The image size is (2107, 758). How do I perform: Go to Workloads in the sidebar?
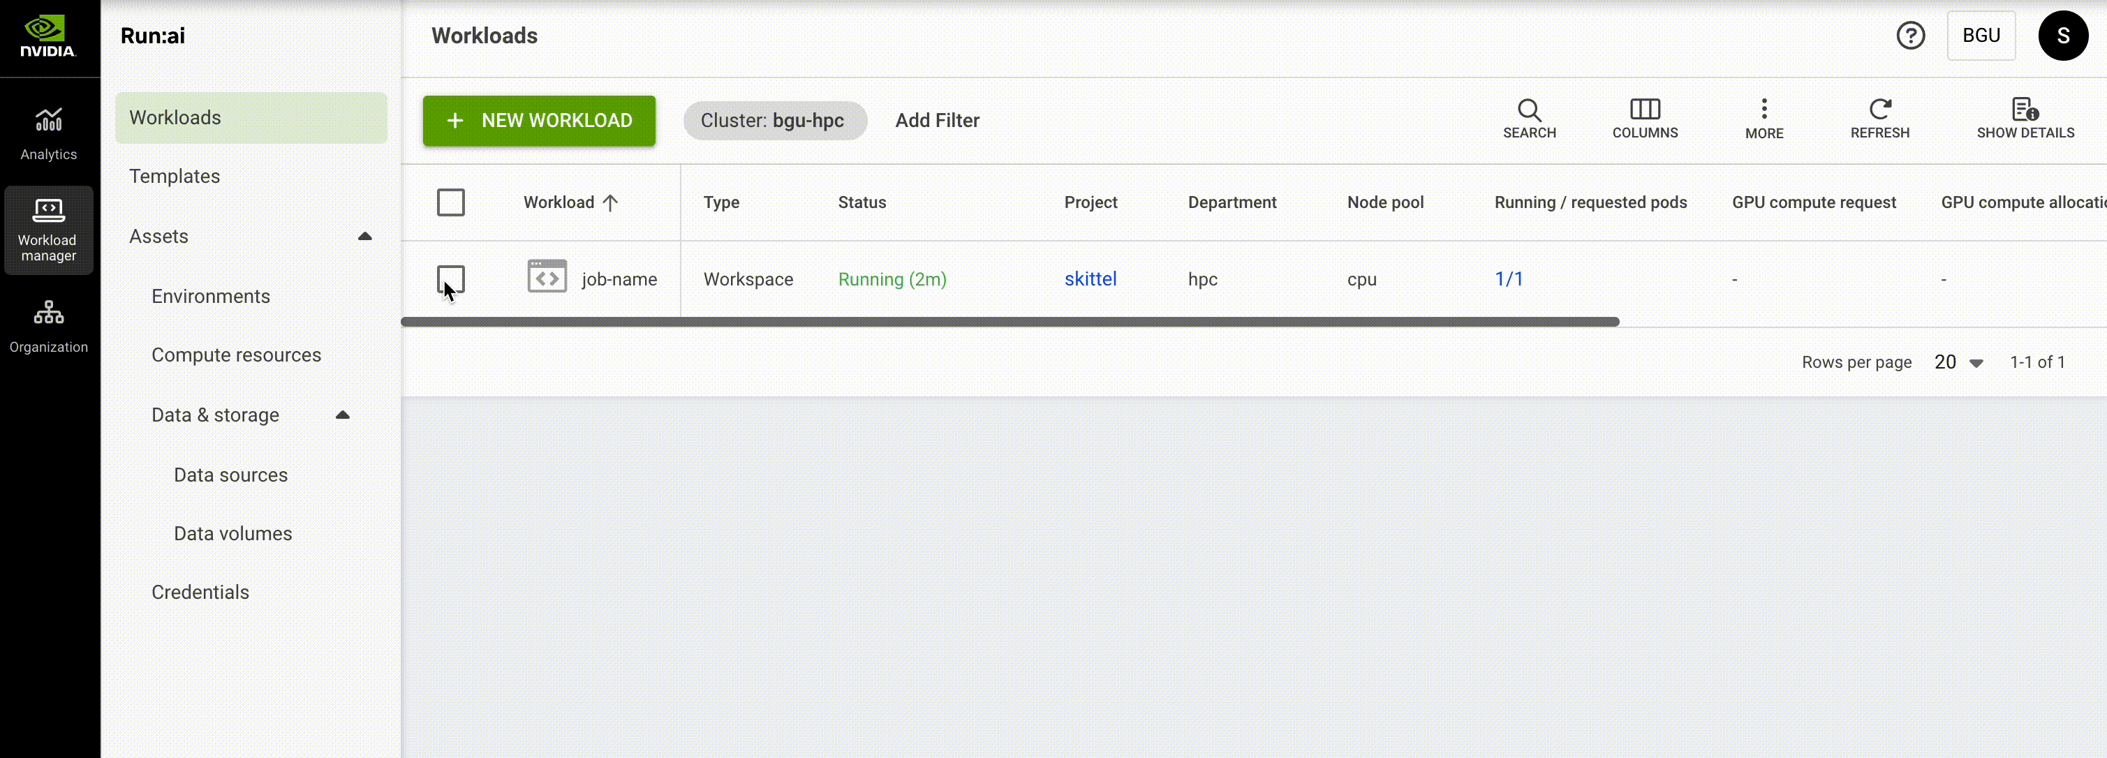(x=251, y=118)
